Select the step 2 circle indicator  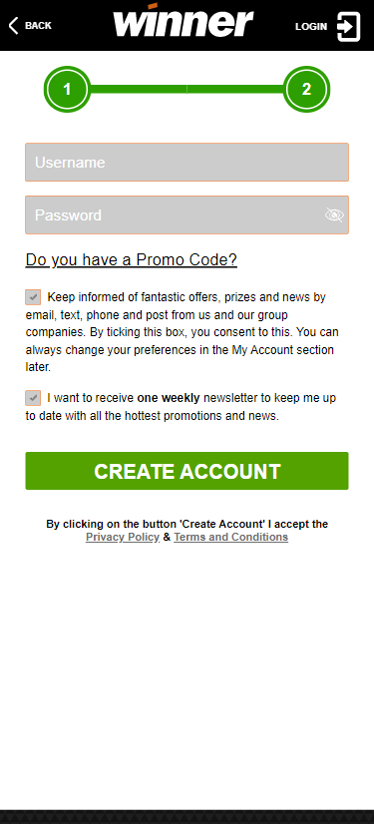click(x=307, y=90)
